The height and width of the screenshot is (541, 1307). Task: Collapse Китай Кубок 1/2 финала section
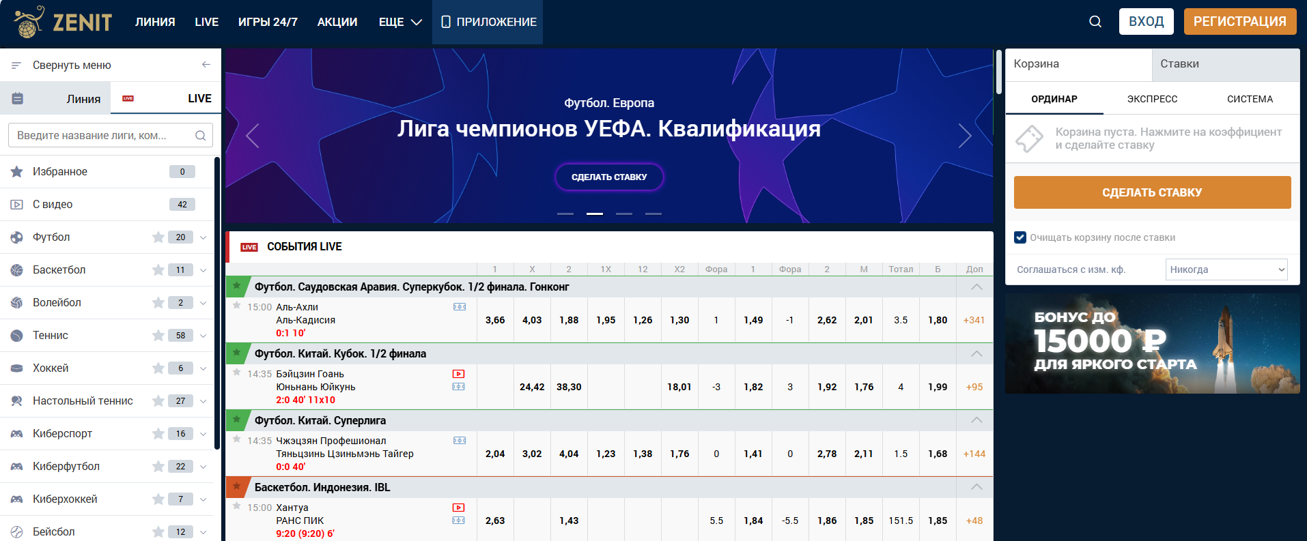[976, 353]
